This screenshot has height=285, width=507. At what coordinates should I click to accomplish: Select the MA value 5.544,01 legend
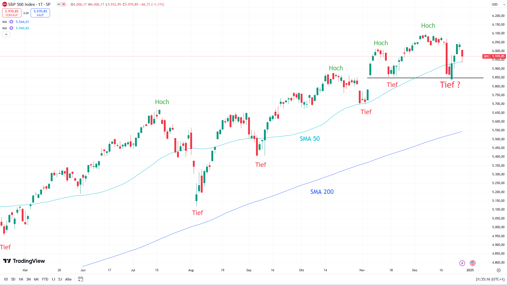[x=22, y=22]
